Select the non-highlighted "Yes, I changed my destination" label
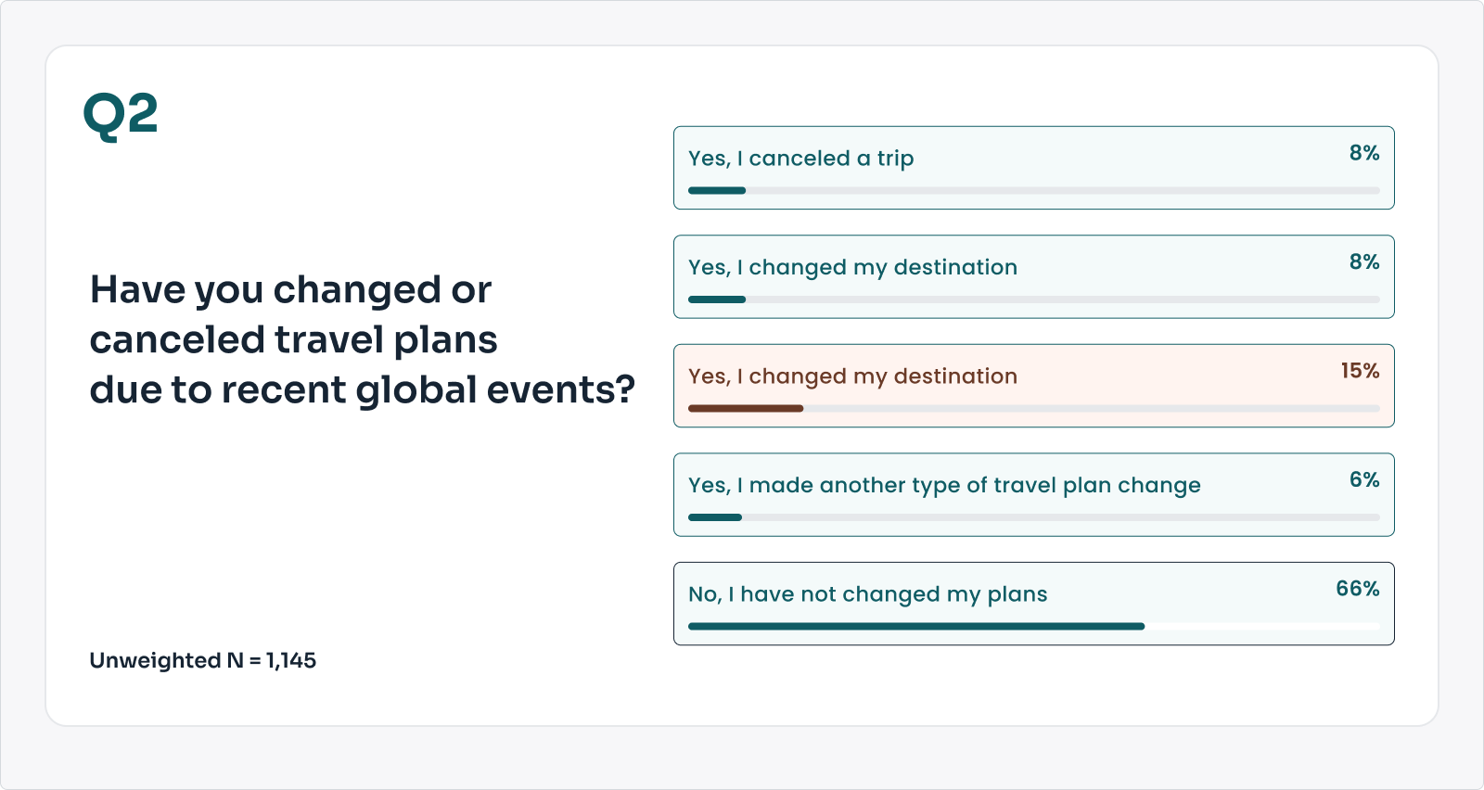This screenshot has width=1484, height=790. click(x=852, y=268)
